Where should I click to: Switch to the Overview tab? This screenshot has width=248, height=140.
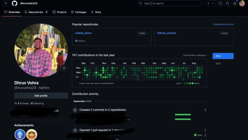(12, 12)
